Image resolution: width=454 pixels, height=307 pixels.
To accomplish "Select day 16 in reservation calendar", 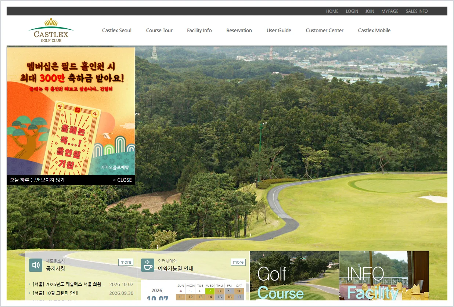I will [x=229, y=297].
